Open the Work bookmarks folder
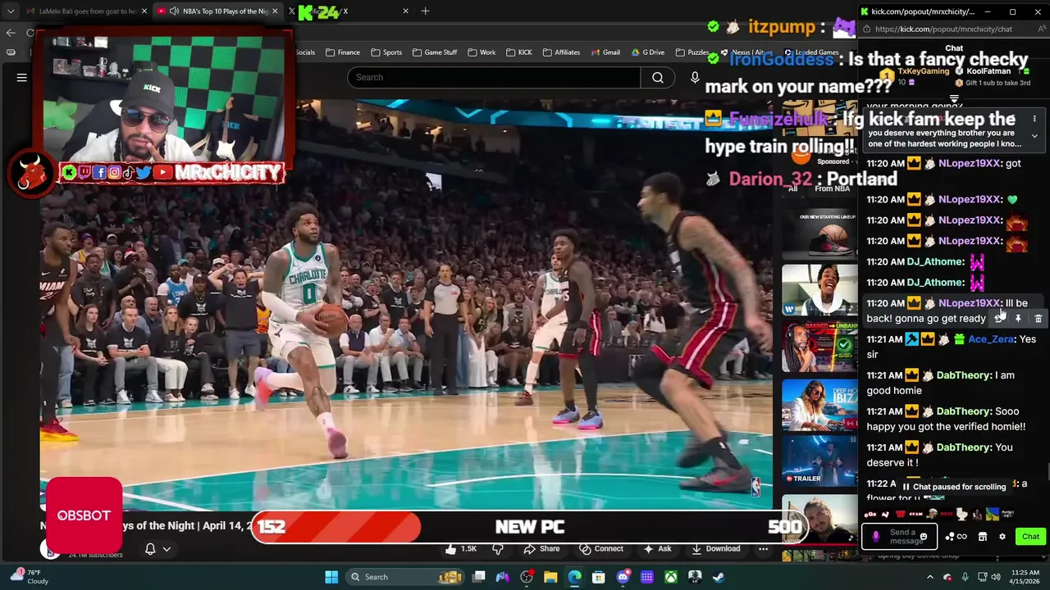Screen dimensions: 1050x590 pos(482,52)
